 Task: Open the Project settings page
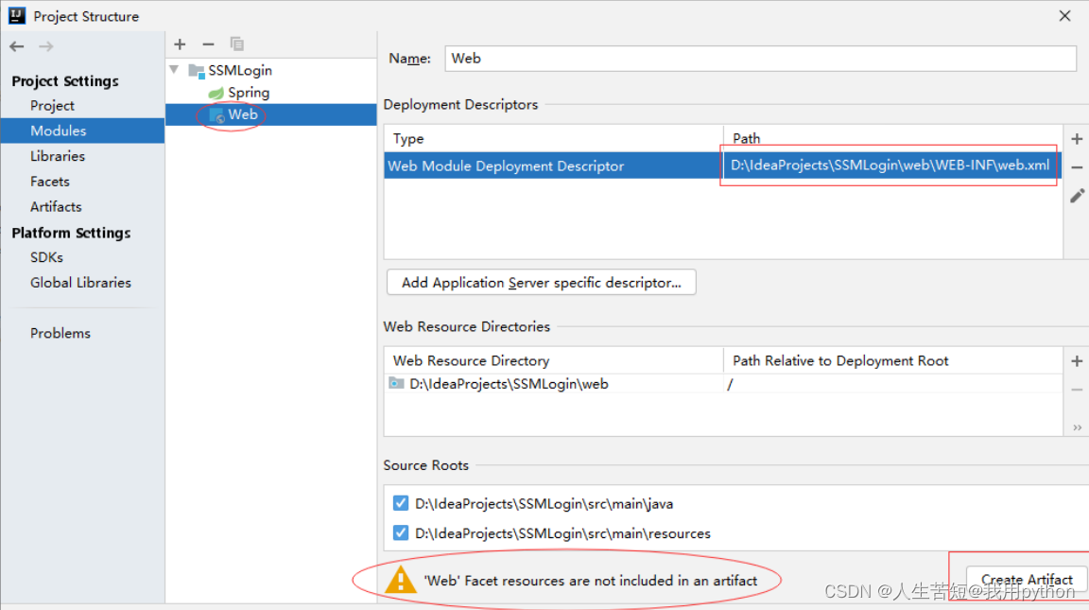(52, 106)
